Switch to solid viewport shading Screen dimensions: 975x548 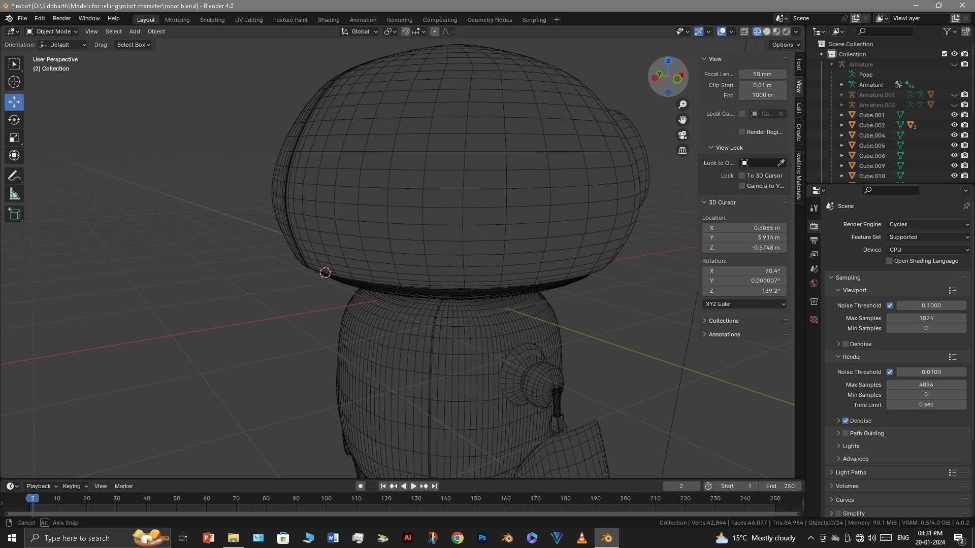click(x=767, y=31)
